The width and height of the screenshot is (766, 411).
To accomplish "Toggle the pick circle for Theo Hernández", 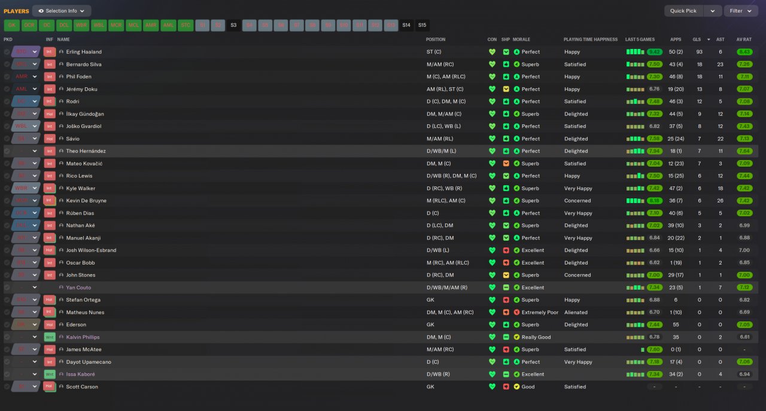I will coord(7,151).
